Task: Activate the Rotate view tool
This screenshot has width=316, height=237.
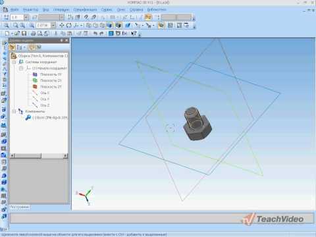Action: pos(68,25)
